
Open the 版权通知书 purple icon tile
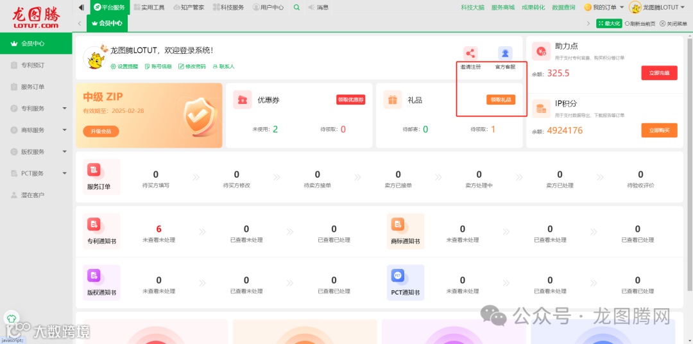pos(101,282)
